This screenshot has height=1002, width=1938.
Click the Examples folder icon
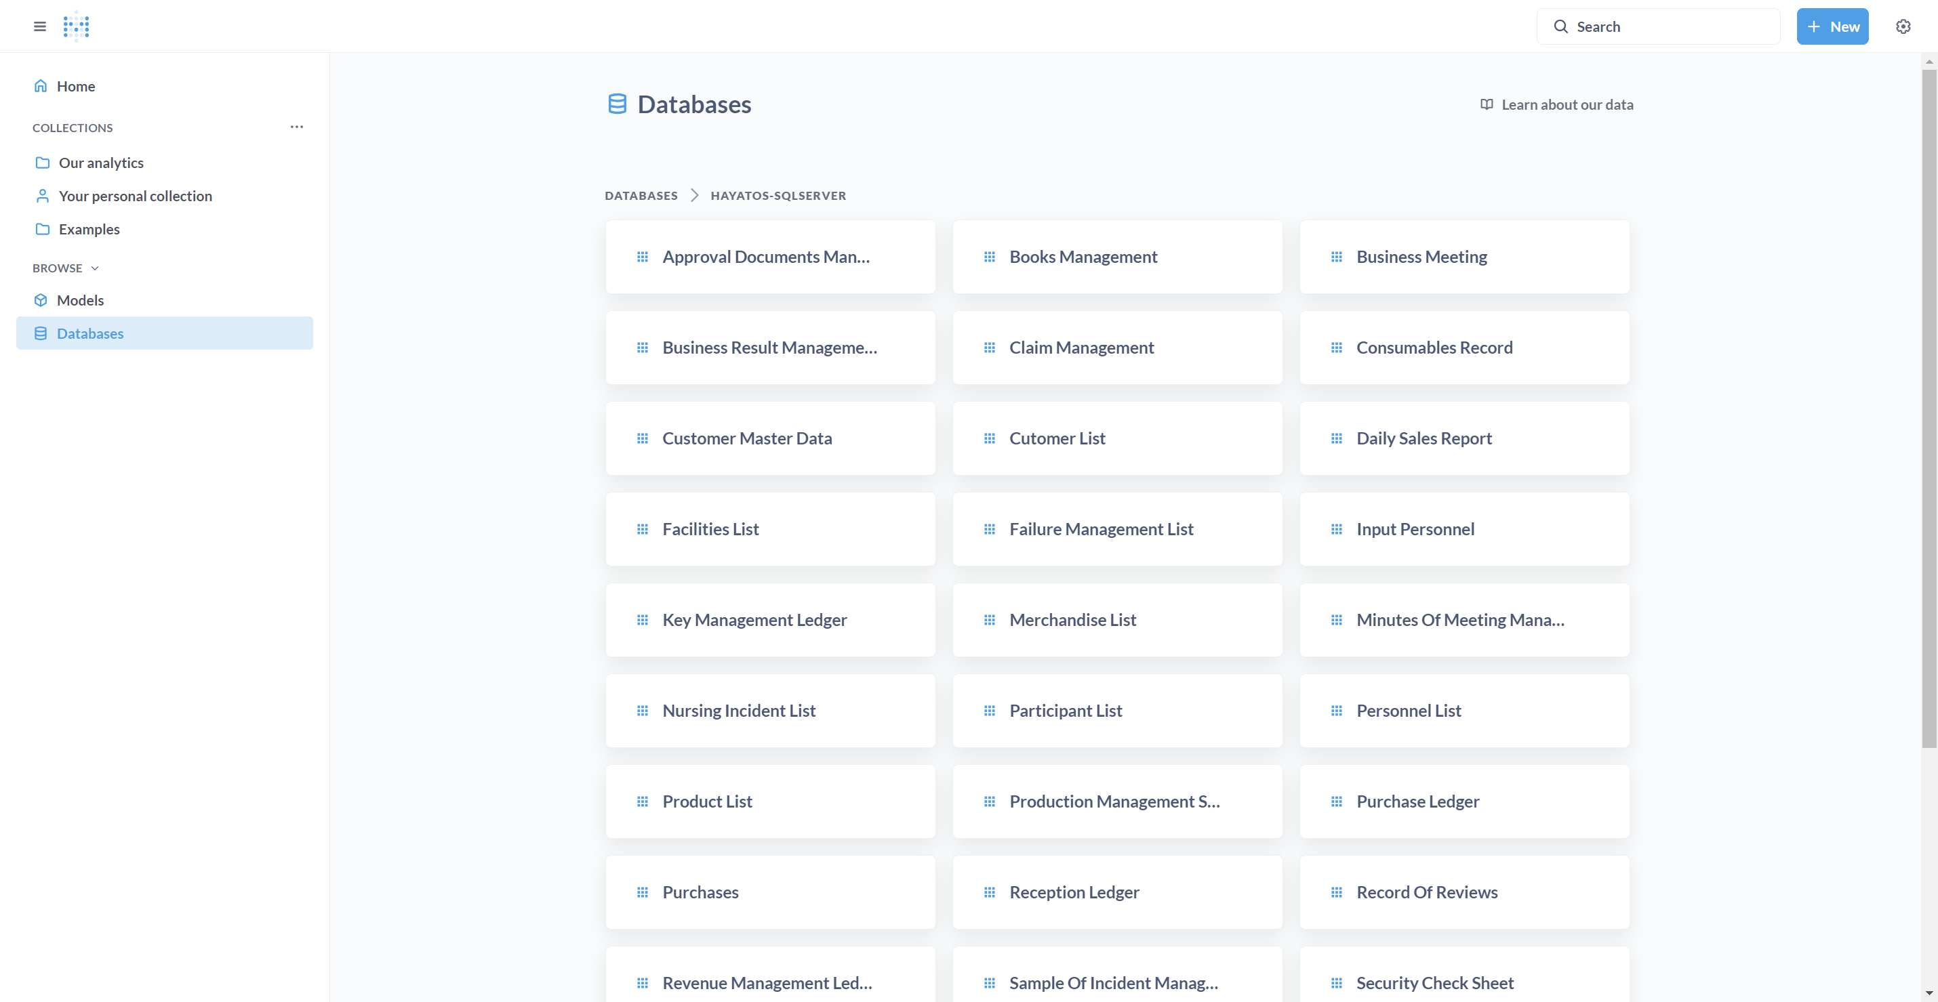click(x=43, y=228)
